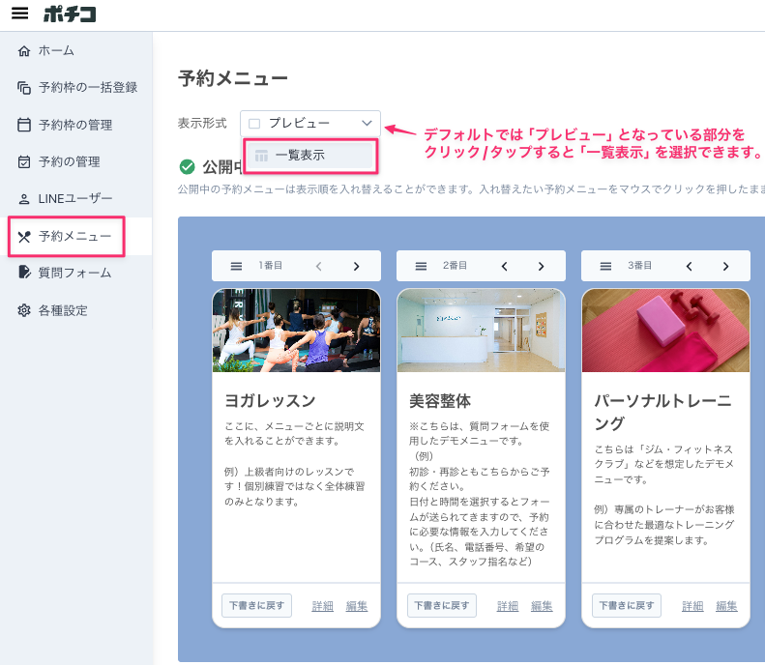The height and width of the screenshot is (665, 765).
Task: Click the 表示形式 label
Action: tap(202, 124)
